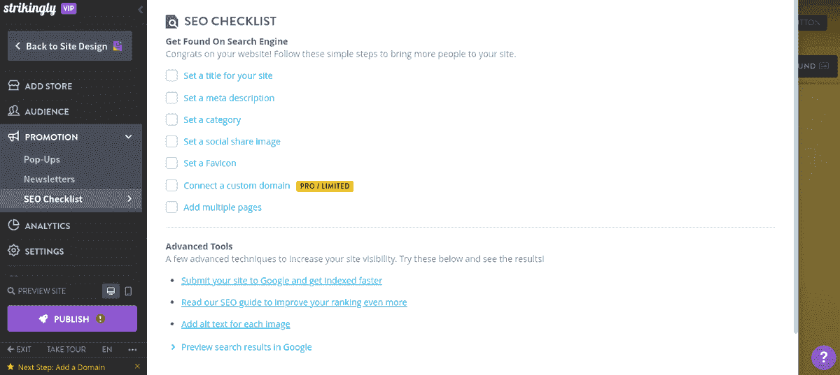Collapse the sidebar with the top chevron
Viewport: 840px width, 375px height.
[x=140, y=9]
